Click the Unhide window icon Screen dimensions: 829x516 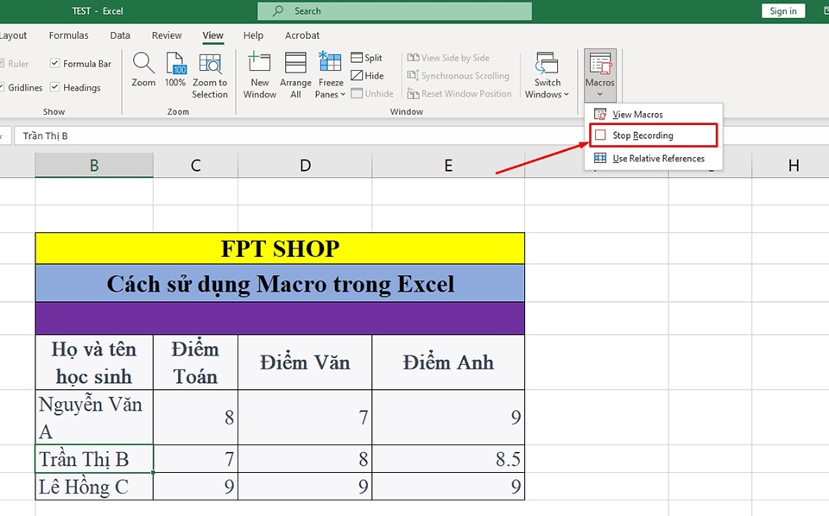tap(357, 93)
